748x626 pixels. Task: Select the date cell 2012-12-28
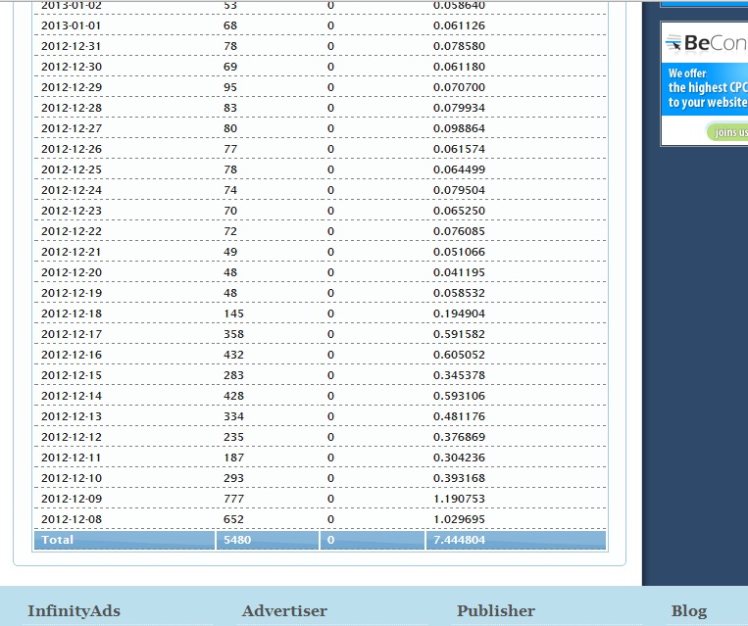(x=72, y=108)
